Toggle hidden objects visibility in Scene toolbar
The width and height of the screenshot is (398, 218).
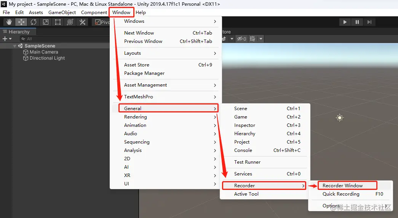(x=241, y=39)
